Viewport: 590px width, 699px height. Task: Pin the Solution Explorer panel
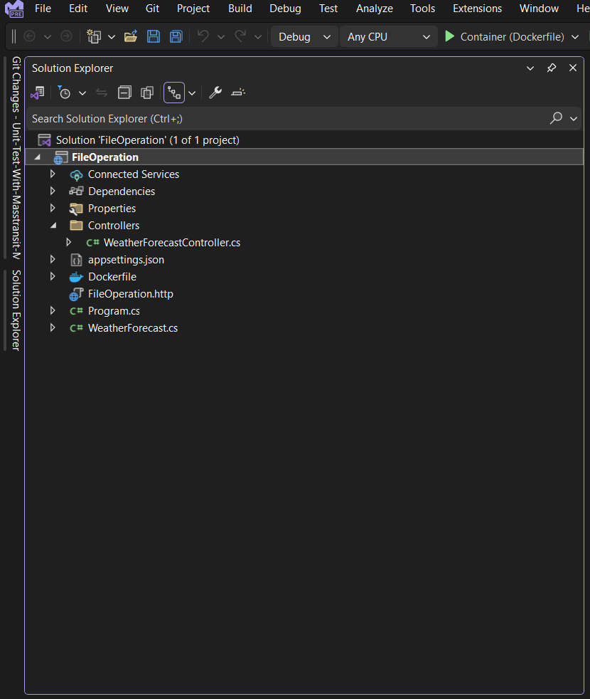[551, 68]
